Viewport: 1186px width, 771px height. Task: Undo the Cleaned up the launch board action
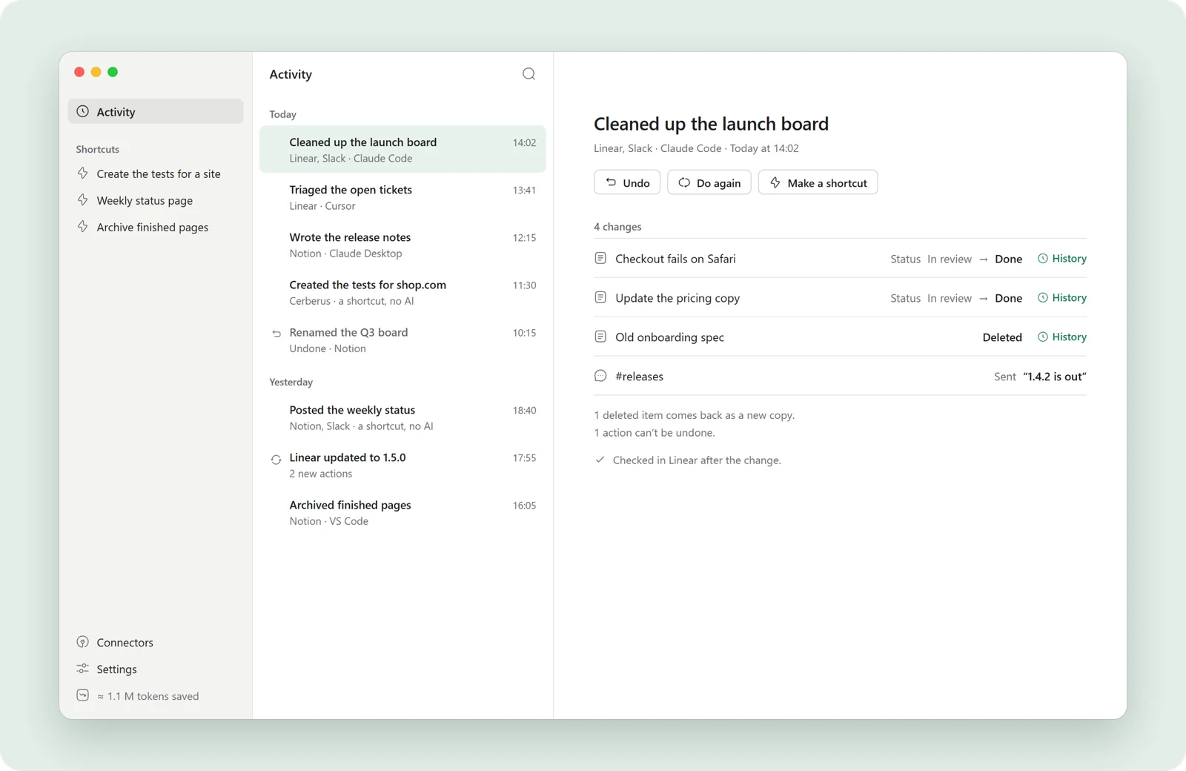(627, 182)
